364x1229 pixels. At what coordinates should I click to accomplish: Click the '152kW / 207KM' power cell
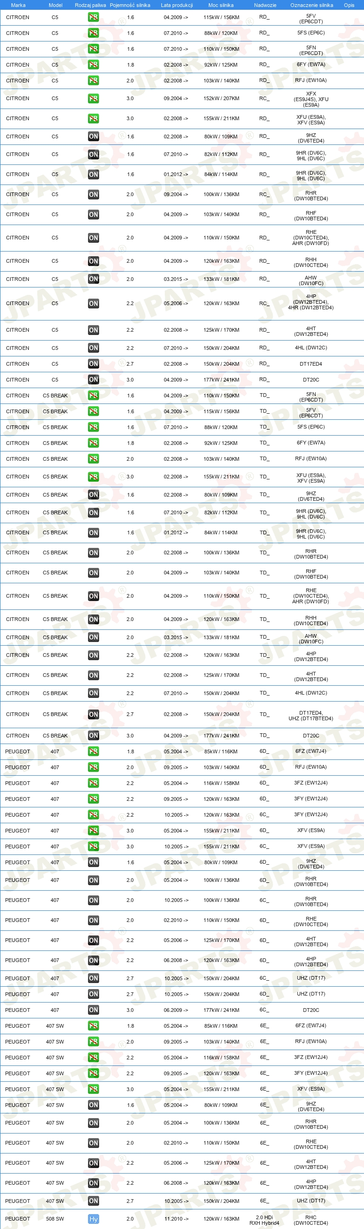222,98
